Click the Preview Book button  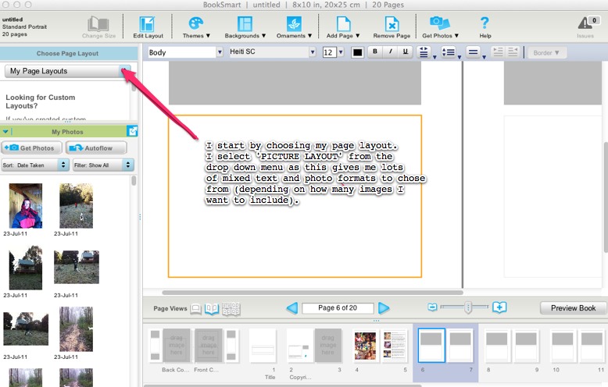coord(573,308)
